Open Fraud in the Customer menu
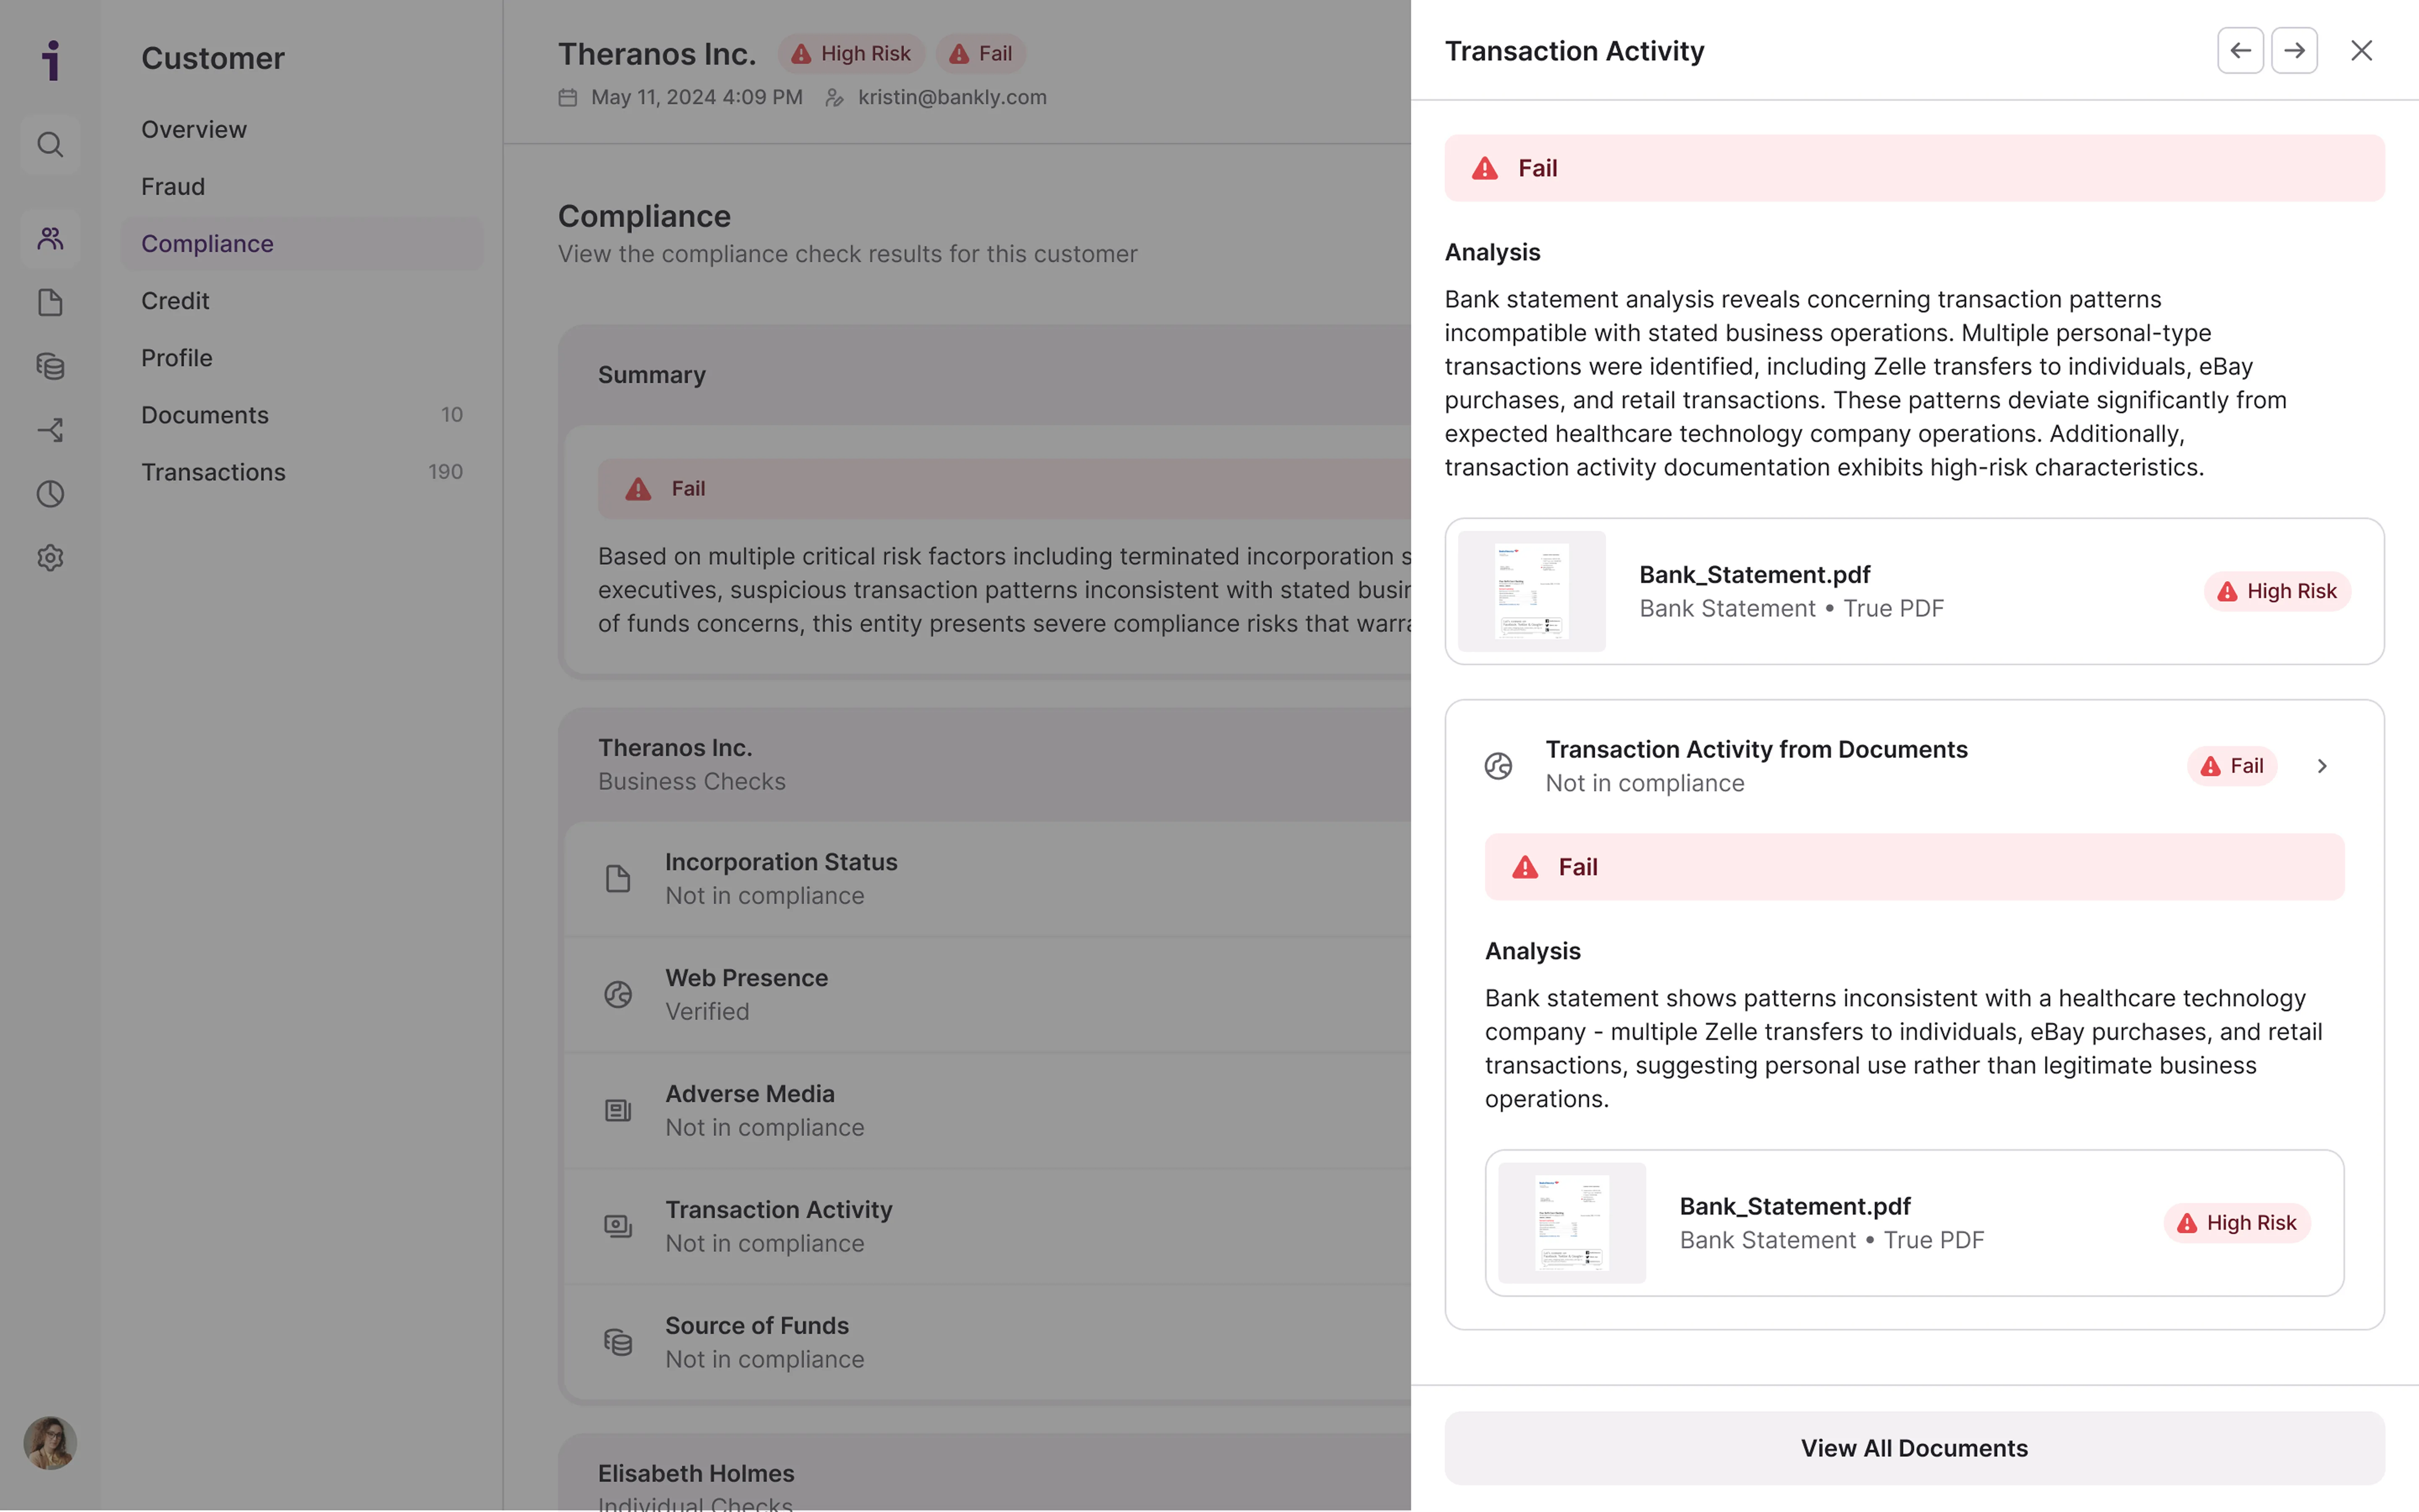This screenshot has height=1512, width=2419. (x=302, y=186)
